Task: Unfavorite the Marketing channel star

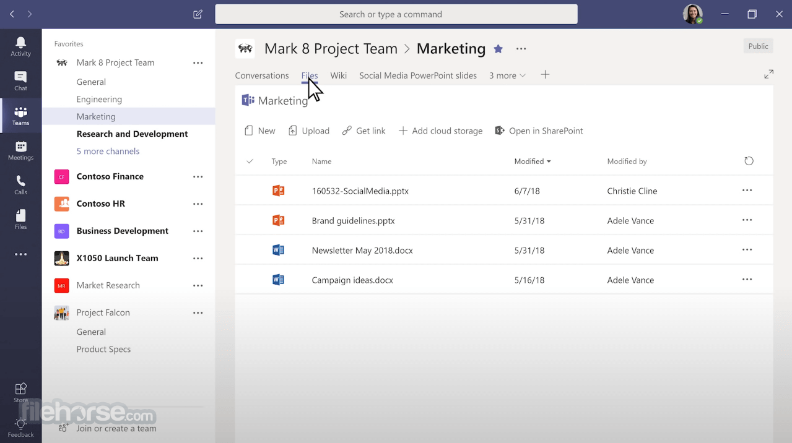Action: click(498, 49)
